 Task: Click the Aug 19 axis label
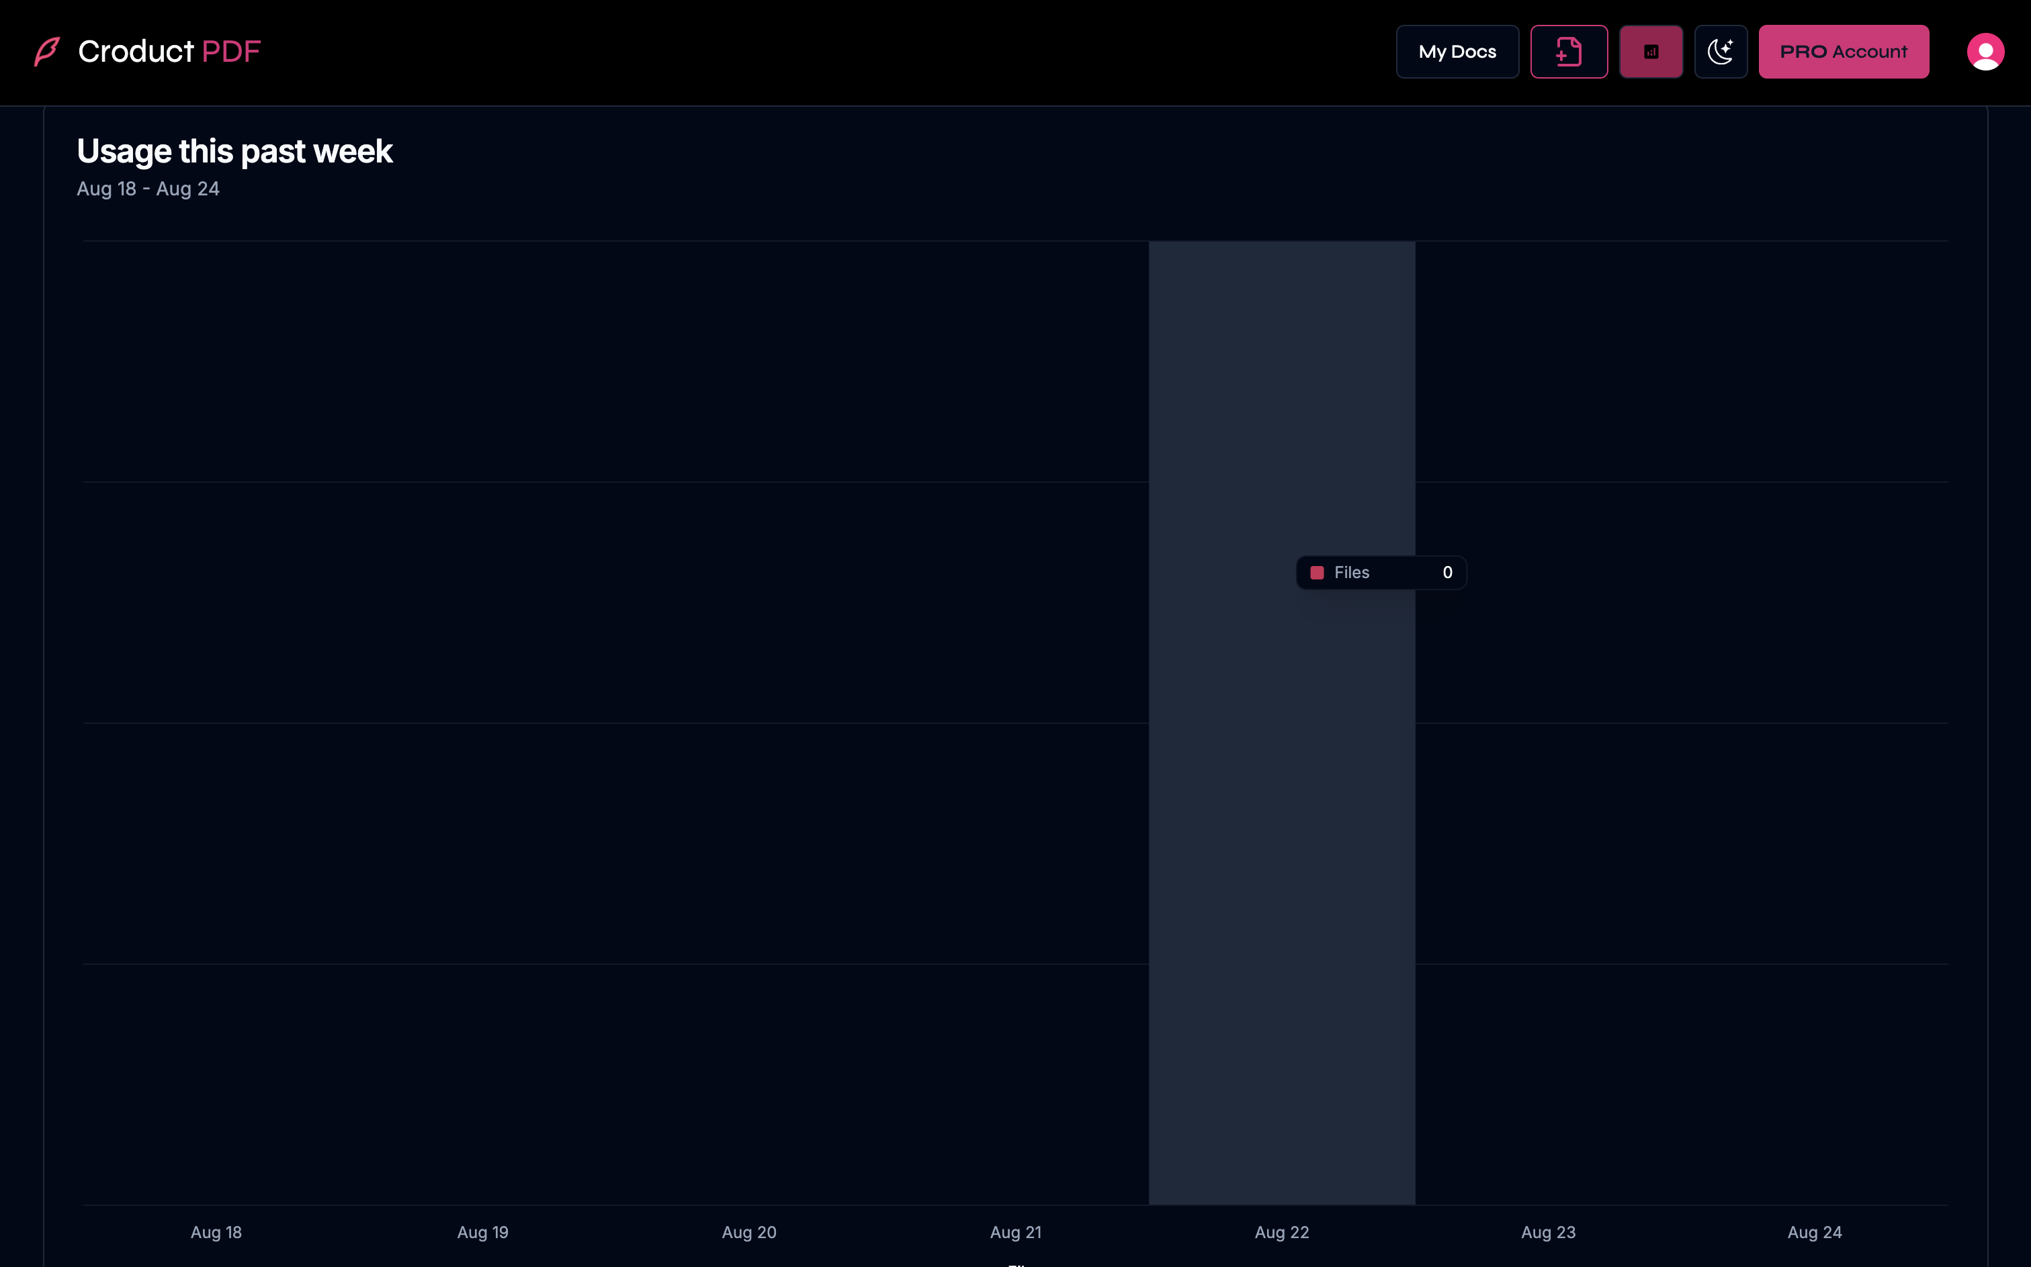tap(483, 1232)
